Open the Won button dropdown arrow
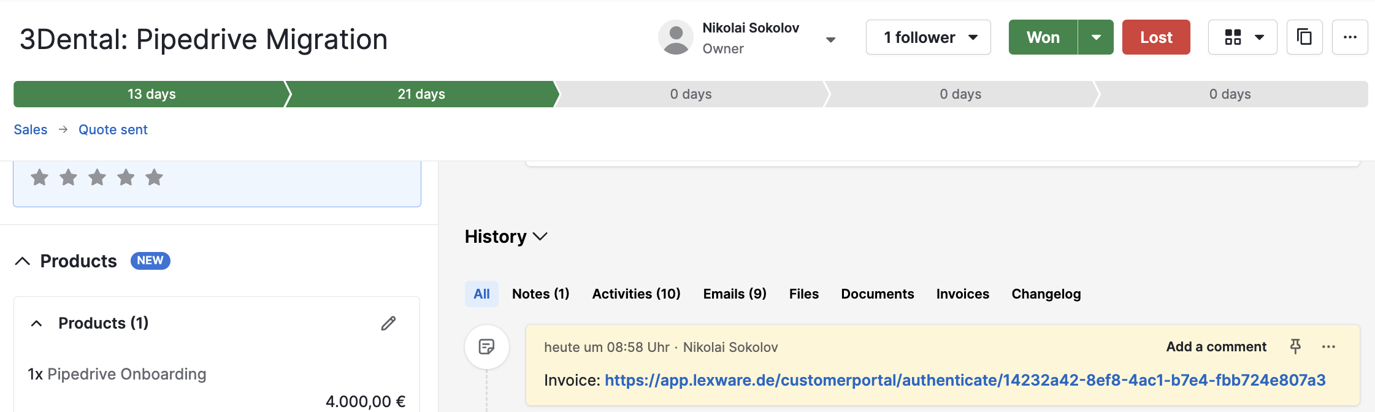 tap(1096, 37)
